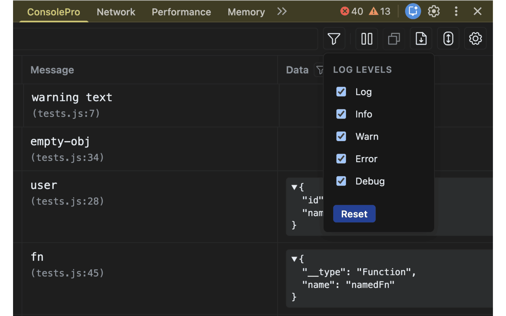Click the Message column header
Viewport: 506px width, 316px height.
(x=52, y=70)
